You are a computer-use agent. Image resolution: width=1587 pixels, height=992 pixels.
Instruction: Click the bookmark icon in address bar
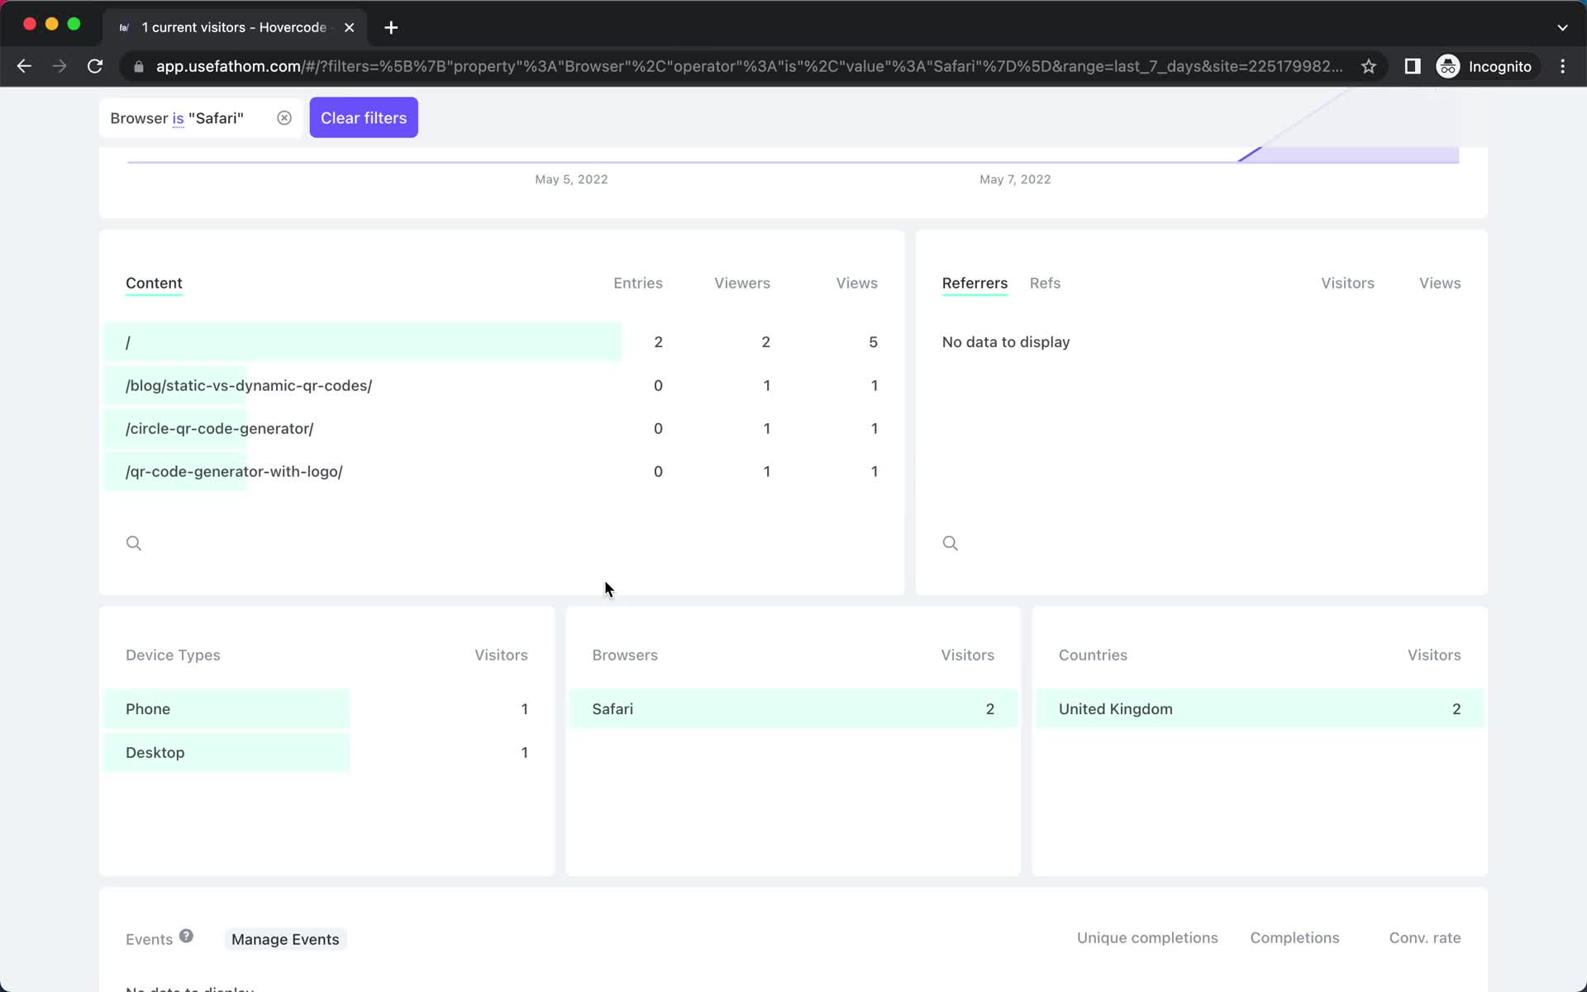point(1368,66)
